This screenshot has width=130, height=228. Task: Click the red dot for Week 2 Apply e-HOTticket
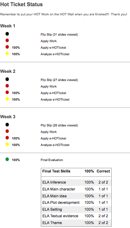(x=7, y=92)
